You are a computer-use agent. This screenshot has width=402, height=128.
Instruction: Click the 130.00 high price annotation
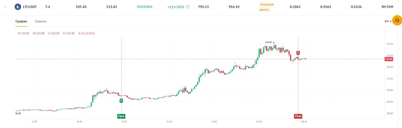coord(269,42)
